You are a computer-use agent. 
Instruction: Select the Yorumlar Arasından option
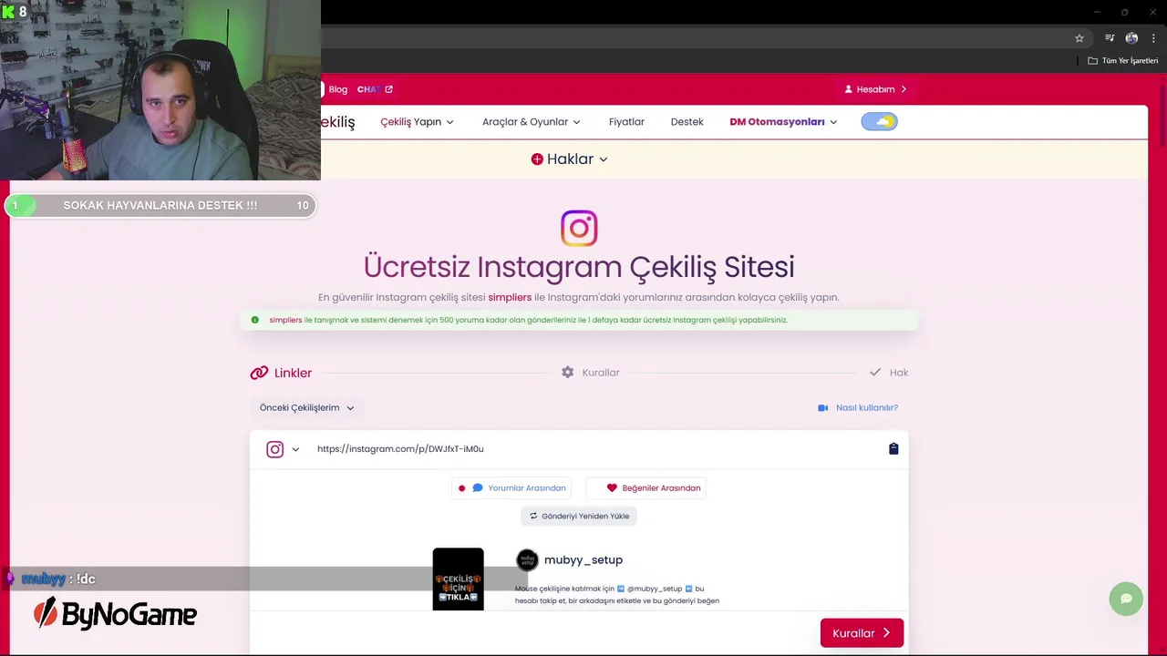511,488
